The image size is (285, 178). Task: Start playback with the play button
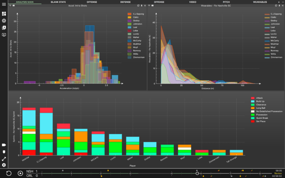coord(20,173)
